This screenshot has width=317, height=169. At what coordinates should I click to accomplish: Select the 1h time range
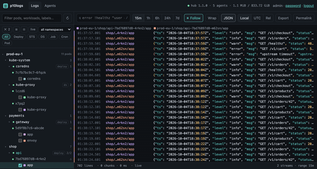pos(148,18)
